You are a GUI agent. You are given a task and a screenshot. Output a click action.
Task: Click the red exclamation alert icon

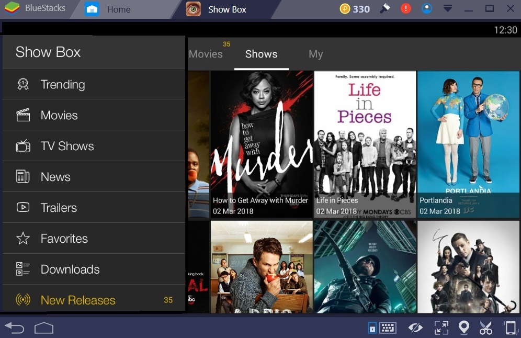pos(406,8)
